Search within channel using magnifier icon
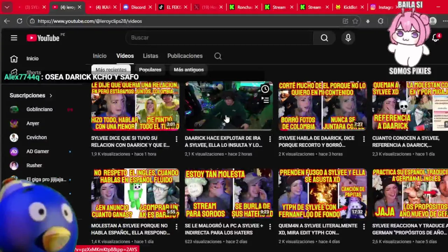Viewport: 448px width, 252px height. click(x=218, y=56)
